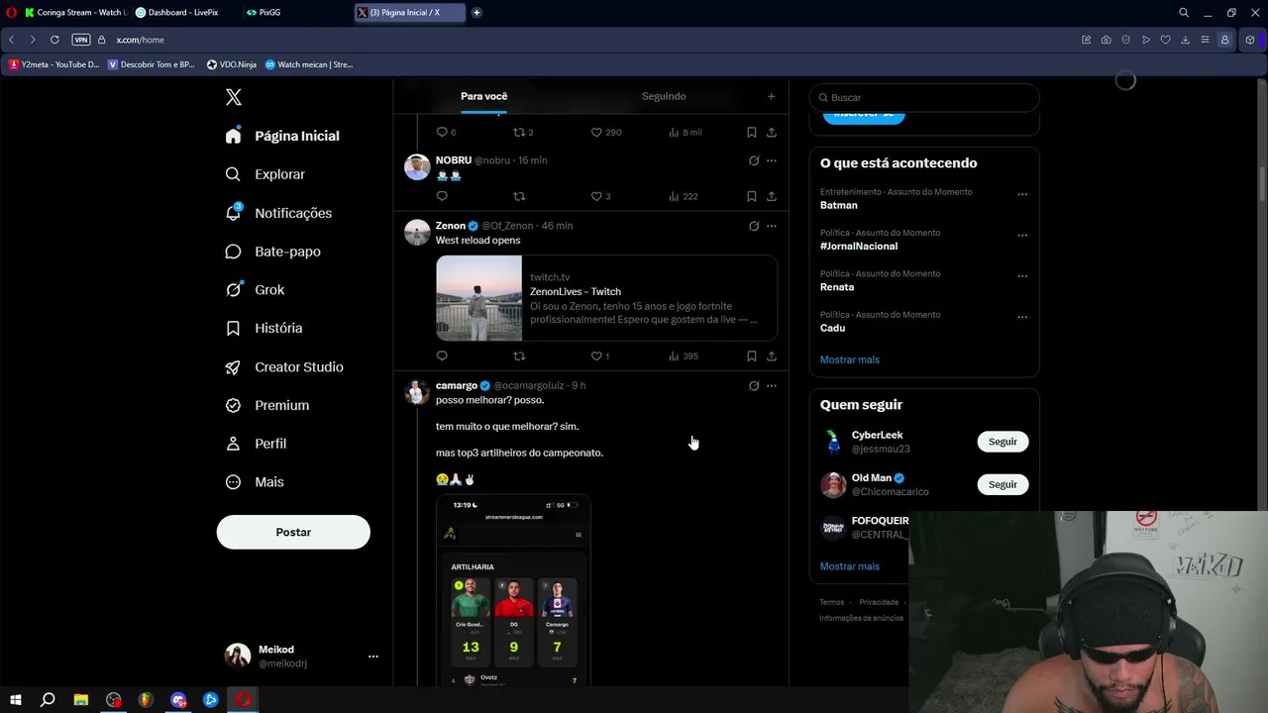Open the browser snapshot camera icon
Screen dimensions: 1268x713
point(1107,40)
